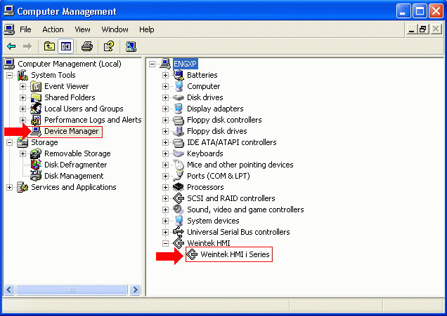
Task: Expand Services and Applications node
Action: [9, 187]
